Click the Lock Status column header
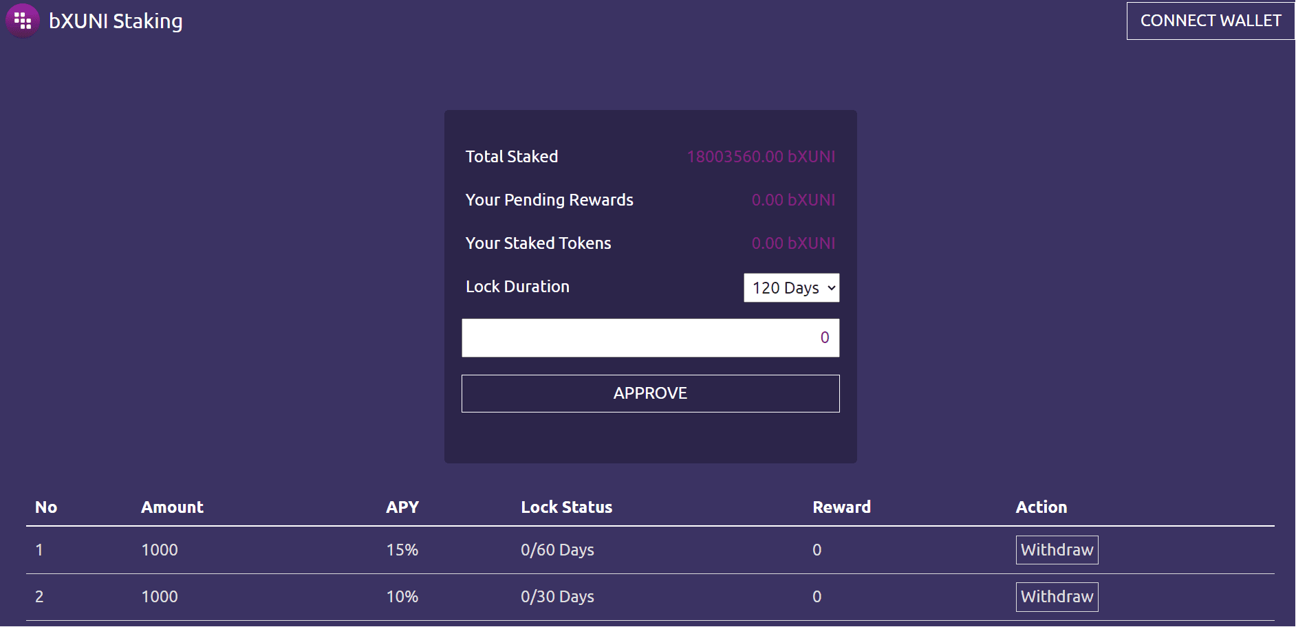Screen dimensions: 1296x627 (x=566, y=507)
